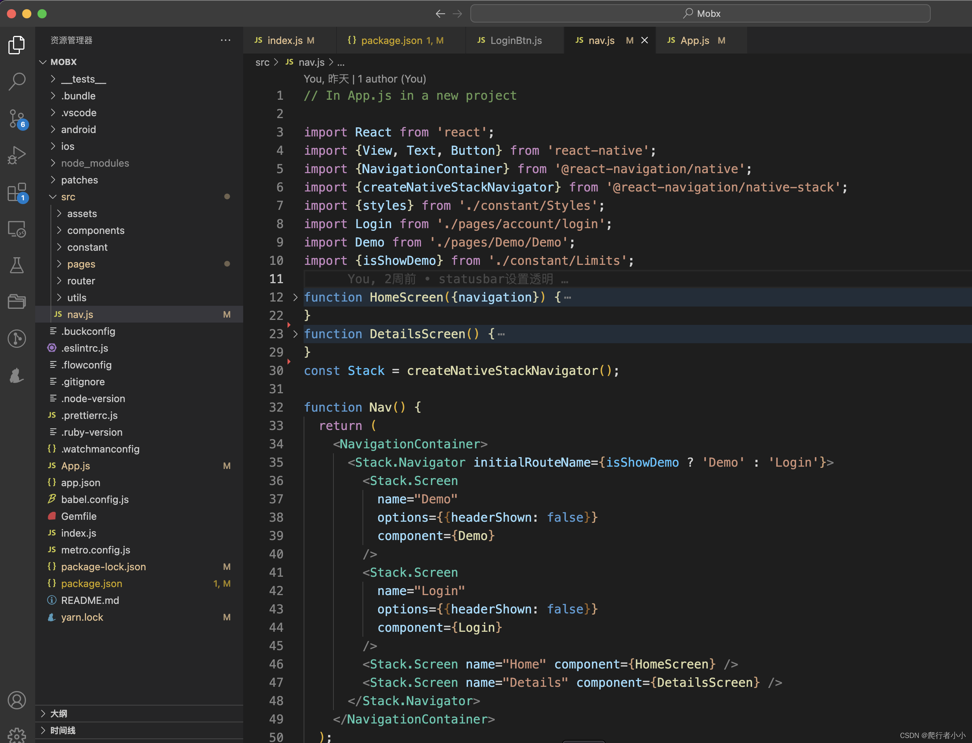
Task: Open the Testing flask icon
Action: coord(17,265)
